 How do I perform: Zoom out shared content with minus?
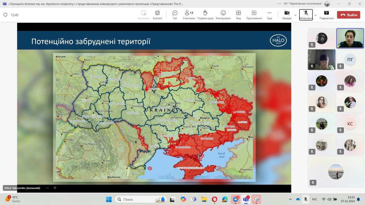(47, 188)
